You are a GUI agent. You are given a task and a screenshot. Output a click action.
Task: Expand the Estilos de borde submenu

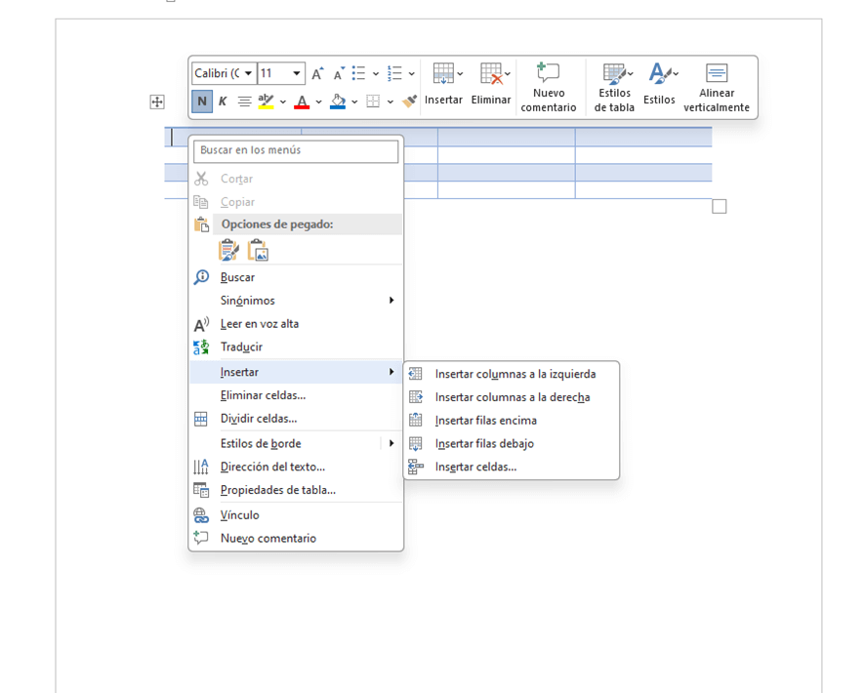[391, 443]
